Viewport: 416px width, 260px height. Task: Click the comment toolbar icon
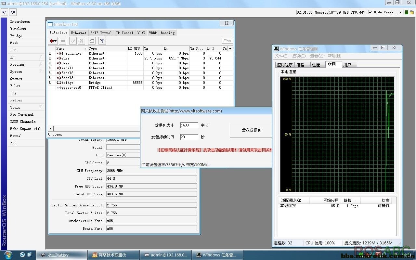click(92, 41)
